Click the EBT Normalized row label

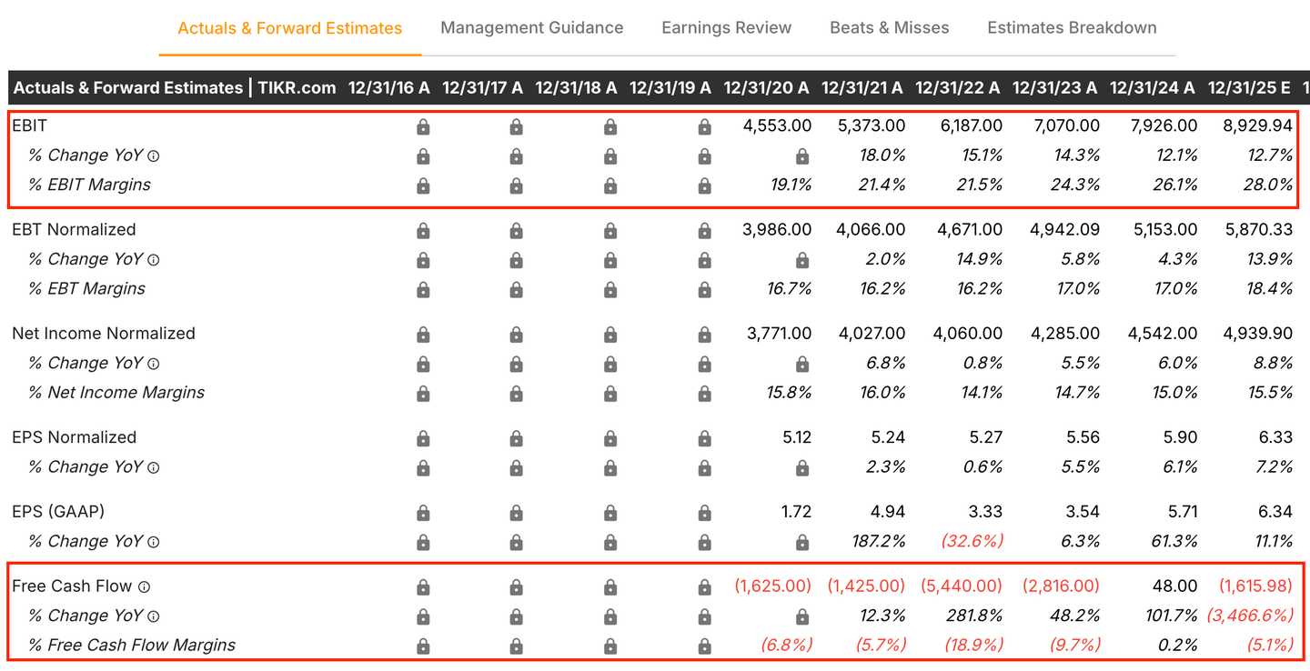(x=74, y=230)
